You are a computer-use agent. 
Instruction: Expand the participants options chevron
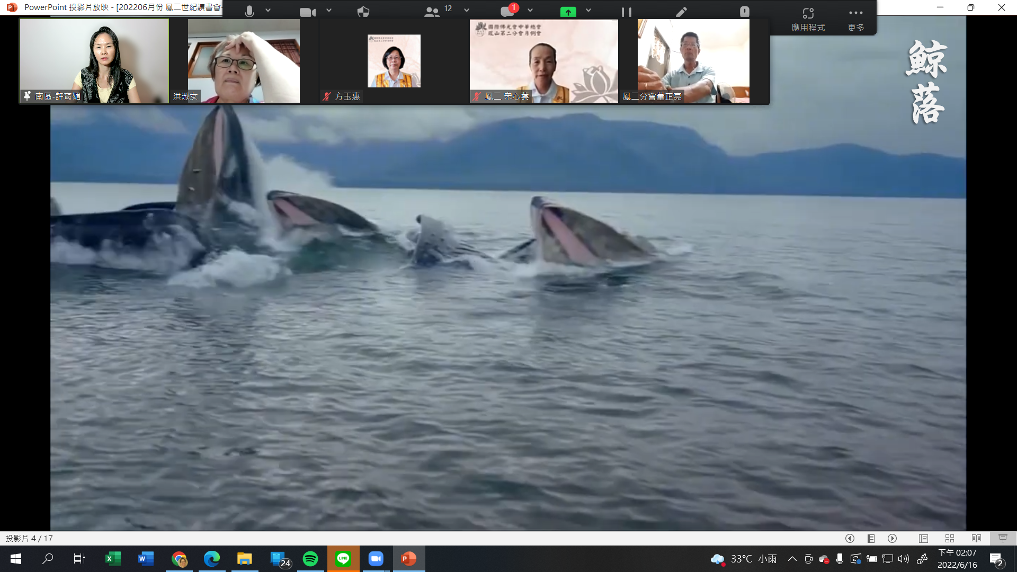(x=467, y=10)
